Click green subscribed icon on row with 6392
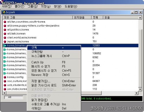The image size is (144, 112). [5, 57]
